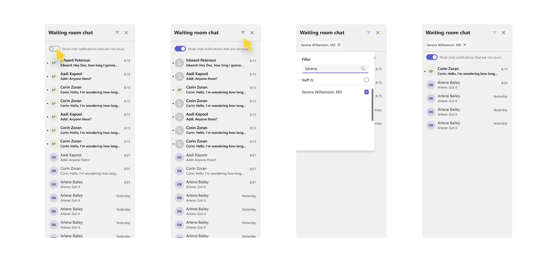Remove Serena Williamson chip in fourth panel
557x262 pixels.
pos(464,45)
